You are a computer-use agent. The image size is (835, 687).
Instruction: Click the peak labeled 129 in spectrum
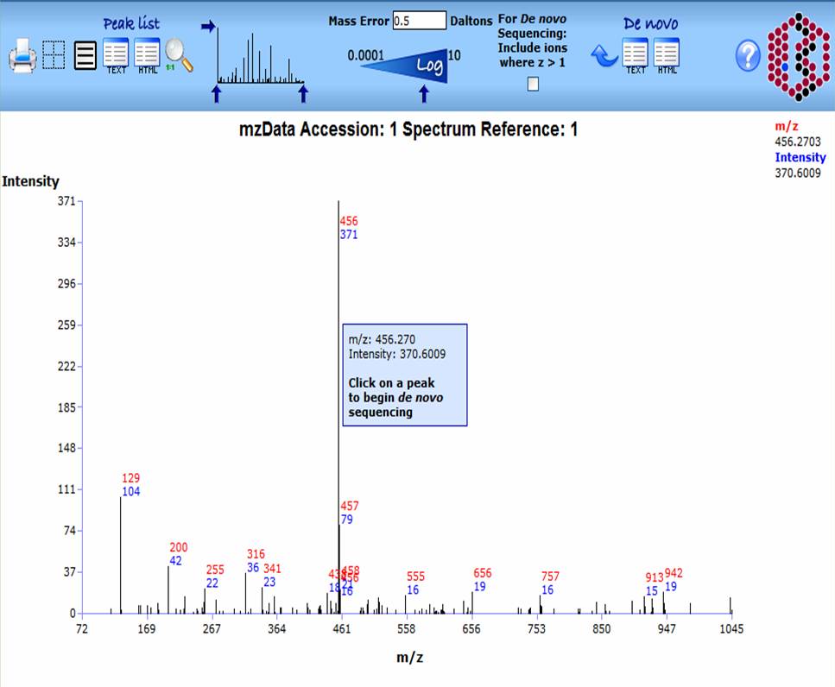coord(120,552)
